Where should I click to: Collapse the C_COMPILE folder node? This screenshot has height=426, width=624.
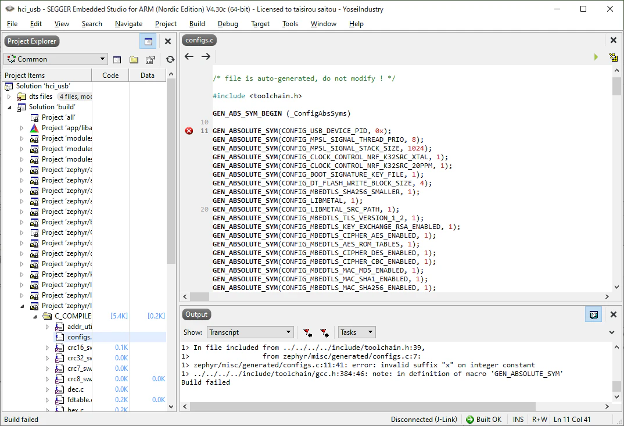(35, 317)
